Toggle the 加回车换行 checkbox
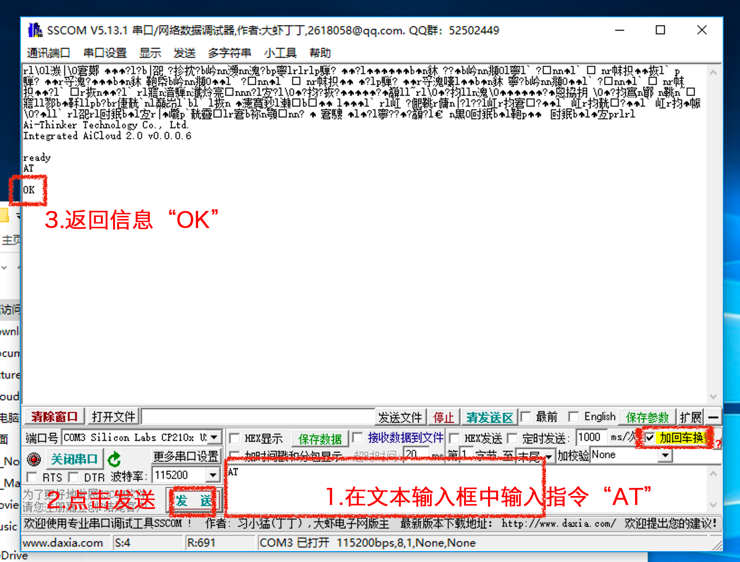The width and height of the screenshot is (740, 562). click(650, 437)
